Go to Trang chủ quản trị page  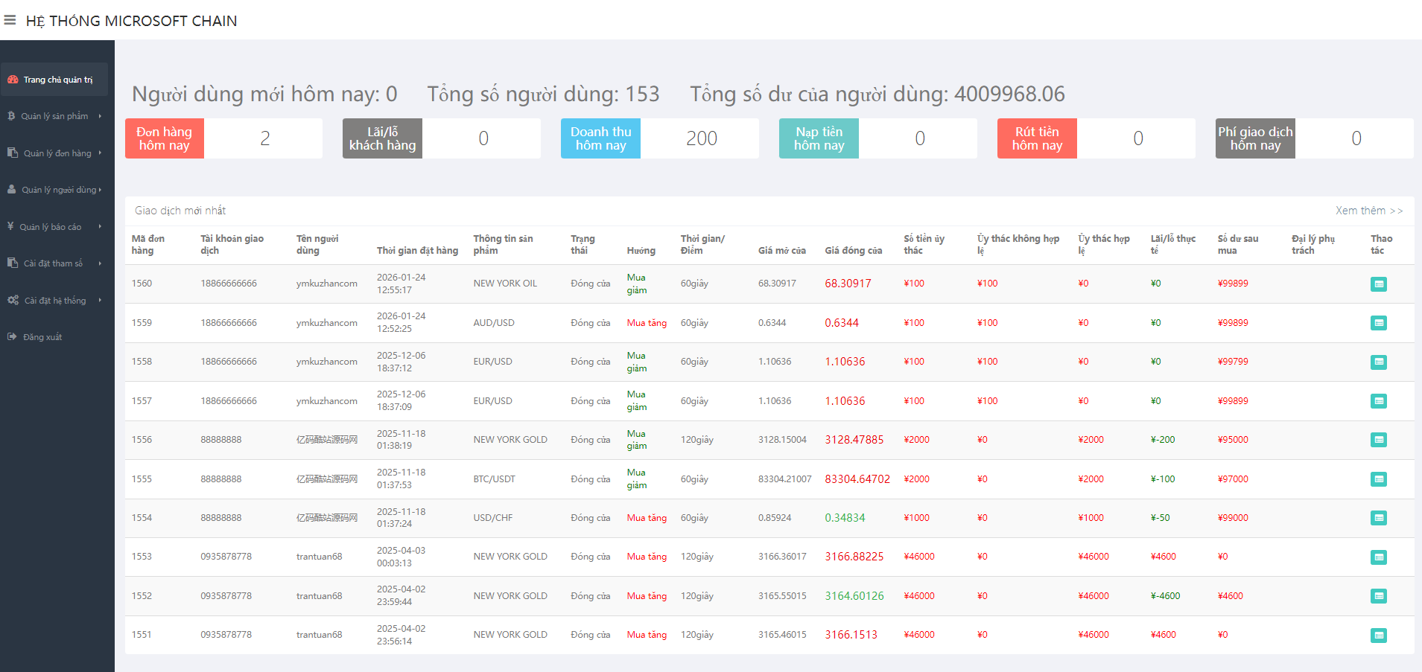tap(58, 80)
